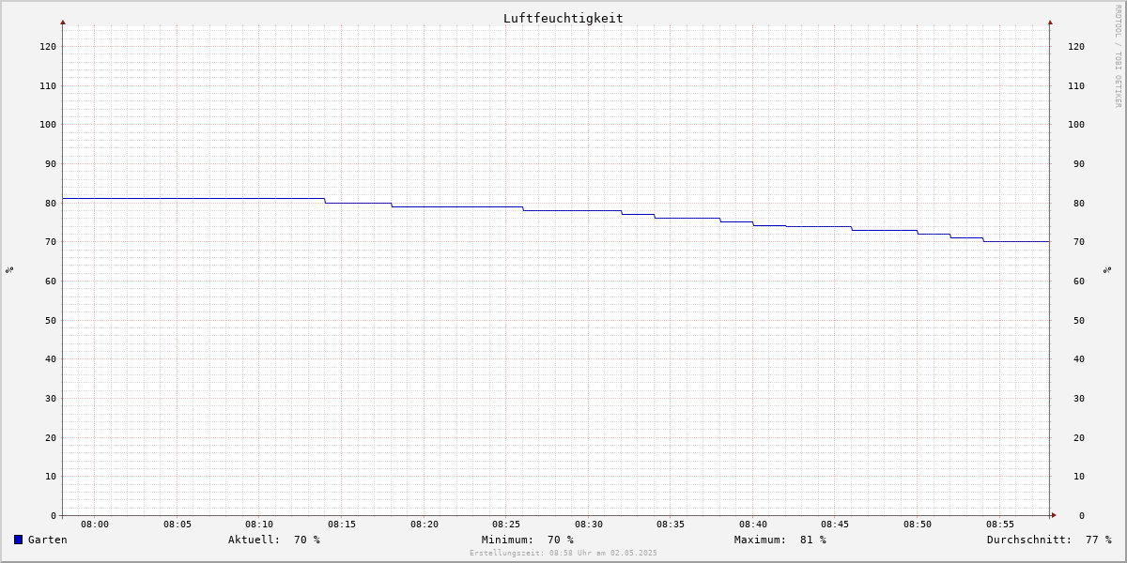Select the Maximum: 81 % value
Viewport: 1127px width, 563px height.
click(x=780, y=540)
